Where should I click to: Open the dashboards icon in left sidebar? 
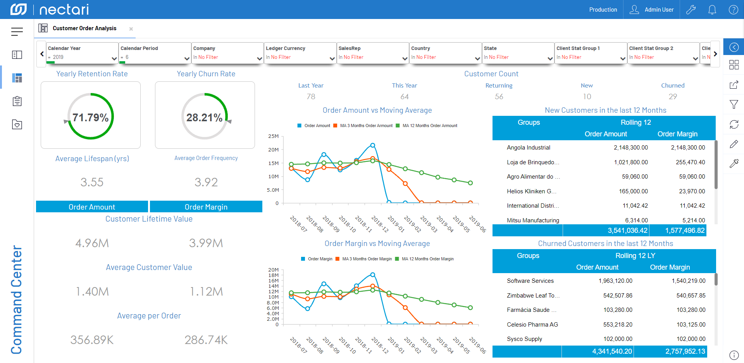tap(17, 78)
